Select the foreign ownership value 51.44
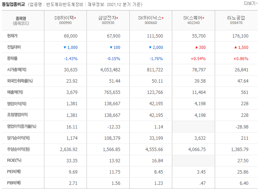 (x=115, y=81)
